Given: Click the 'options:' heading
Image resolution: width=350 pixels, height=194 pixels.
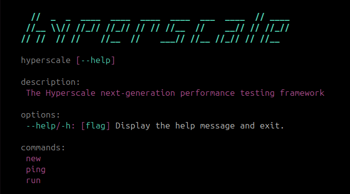Looking at the screenshot, I should coord(40,115).
